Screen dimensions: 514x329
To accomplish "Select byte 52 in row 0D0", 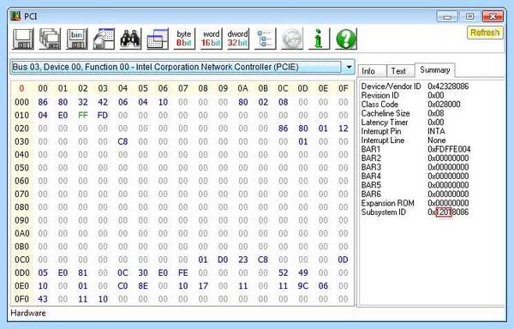I will pyautogui.click(x=284, y=272).
